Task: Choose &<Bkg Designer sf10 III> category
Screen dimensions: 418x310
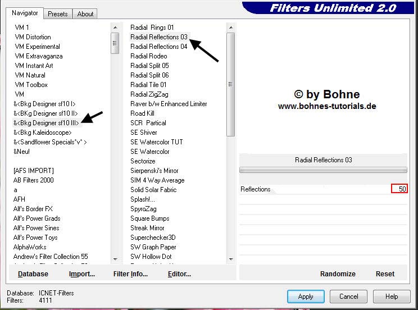Action: tap(46, 123)
